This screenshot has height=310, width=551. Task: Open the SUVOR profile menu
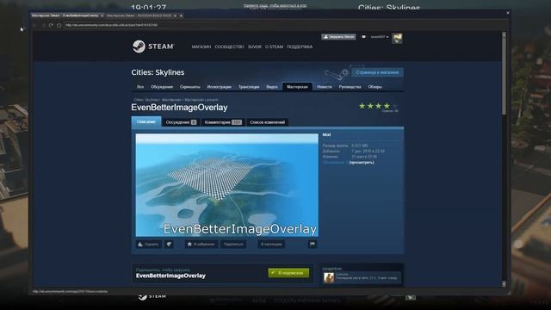[255, 46]
